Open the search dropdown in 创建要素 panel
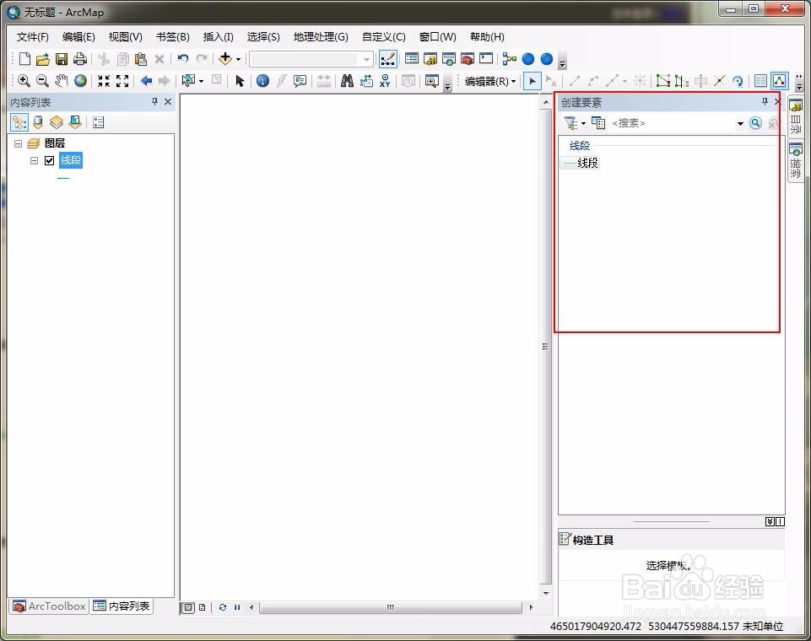Screen dimensions: 811x641 740,122
